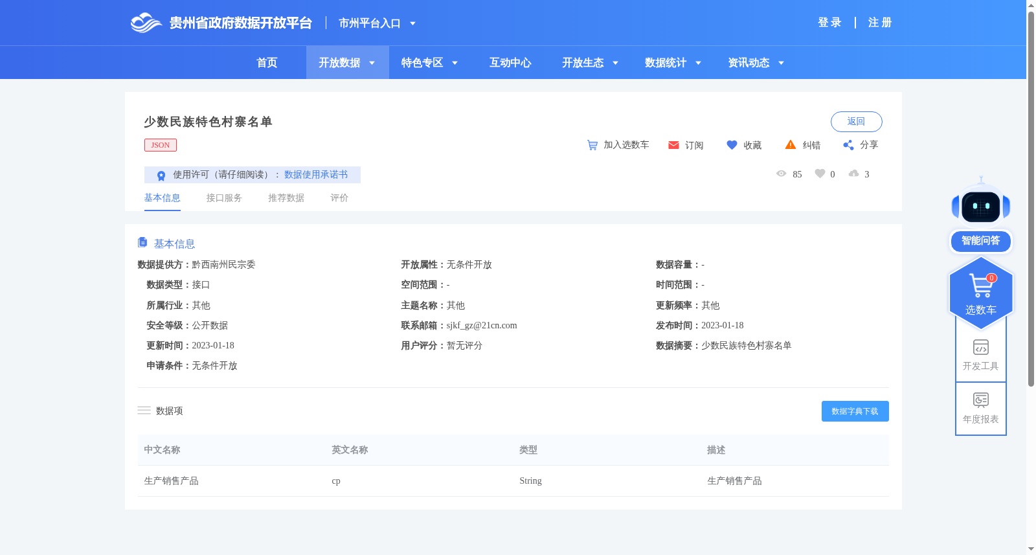Screen dimensions: 1036x555
Task: Click the 加入选数车 label
Action: click(626, 145)
